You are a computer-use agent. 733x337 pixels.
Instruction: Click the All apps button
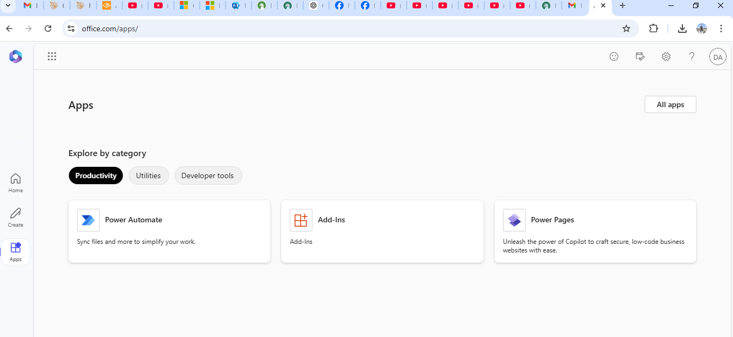[x=671, y=104]
